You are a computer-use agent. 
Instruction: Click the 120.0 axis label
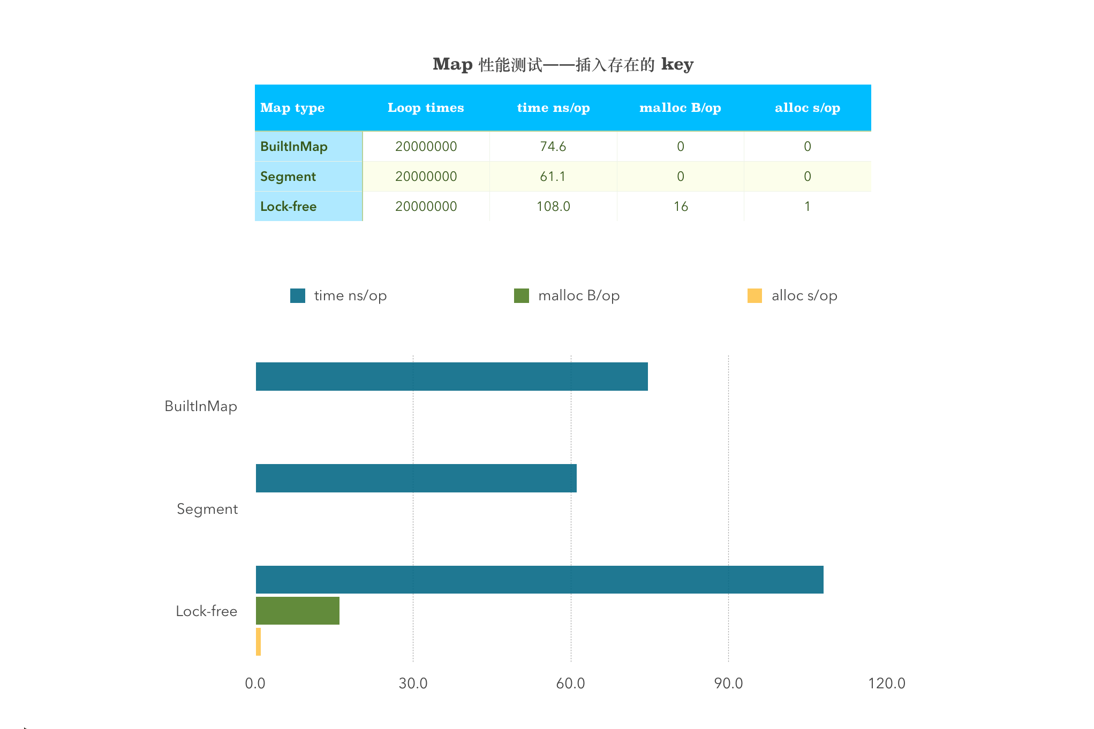(x=886, y=684)
